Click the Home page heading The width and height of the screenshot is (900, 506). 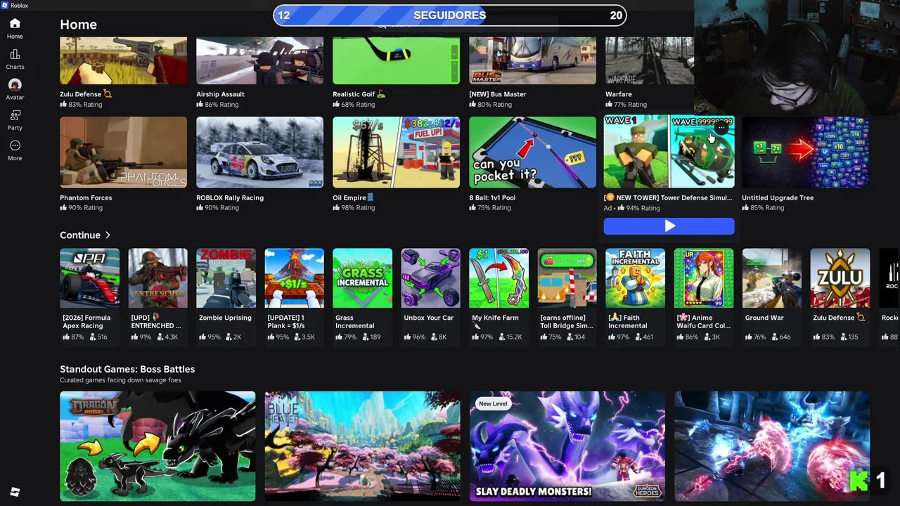tap(78, 25)
